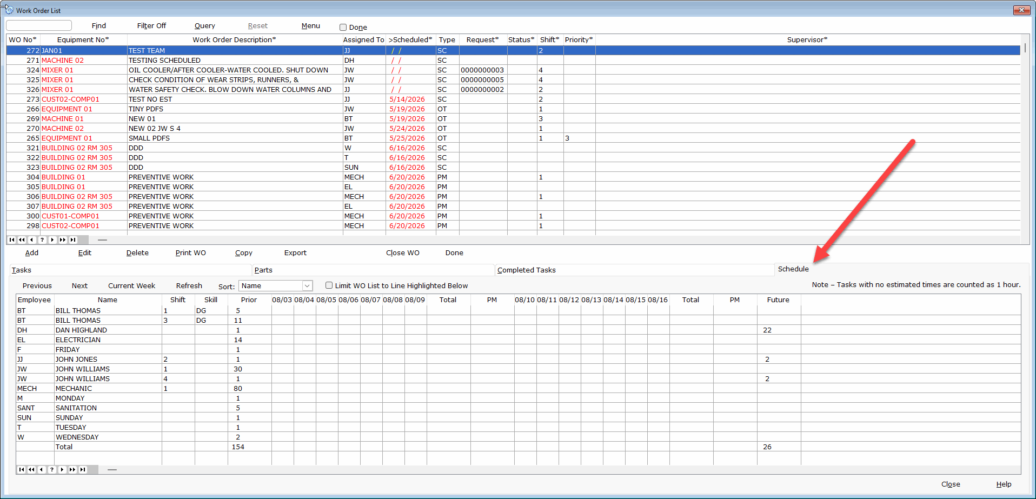Select work order 265 SMALL PDFS

tap(513, 138)
